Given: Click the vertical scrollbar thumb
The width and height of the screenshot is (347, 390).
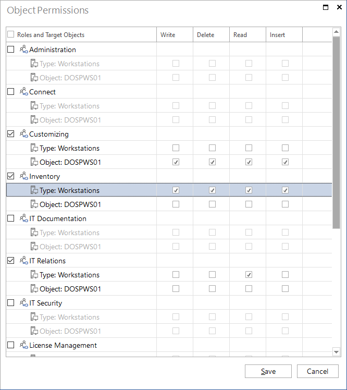Looking at the screenshot, I should [x=336, y=132].
